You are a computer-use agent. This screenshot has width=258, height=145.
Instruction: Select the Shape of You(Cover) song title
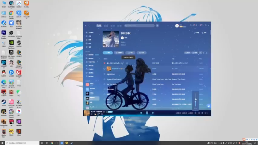[x=114, y=79]
